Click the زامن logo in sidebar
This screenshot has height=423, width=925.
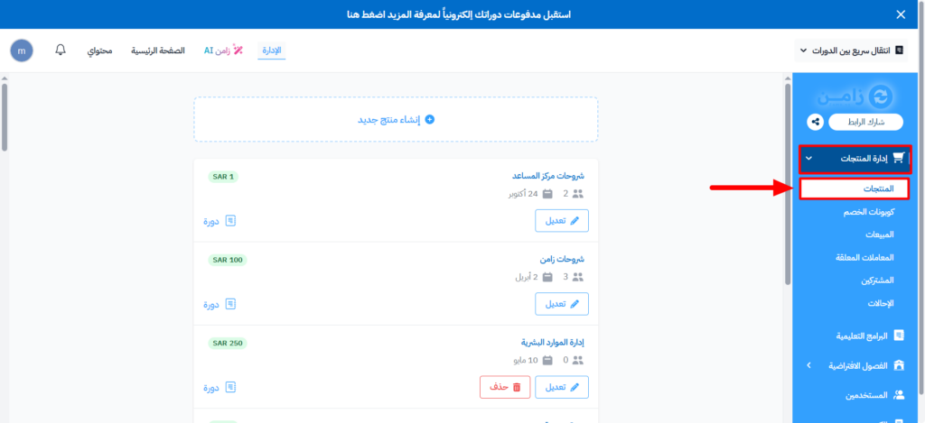(852, 96)
